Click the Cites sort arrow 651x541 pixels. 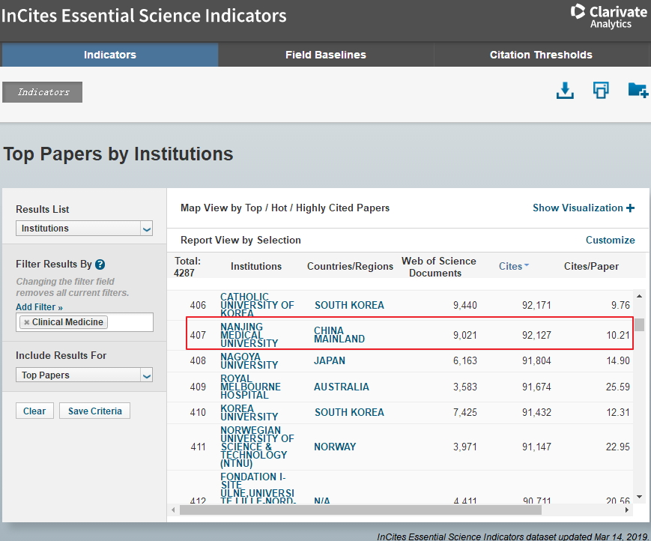[527, 266]
